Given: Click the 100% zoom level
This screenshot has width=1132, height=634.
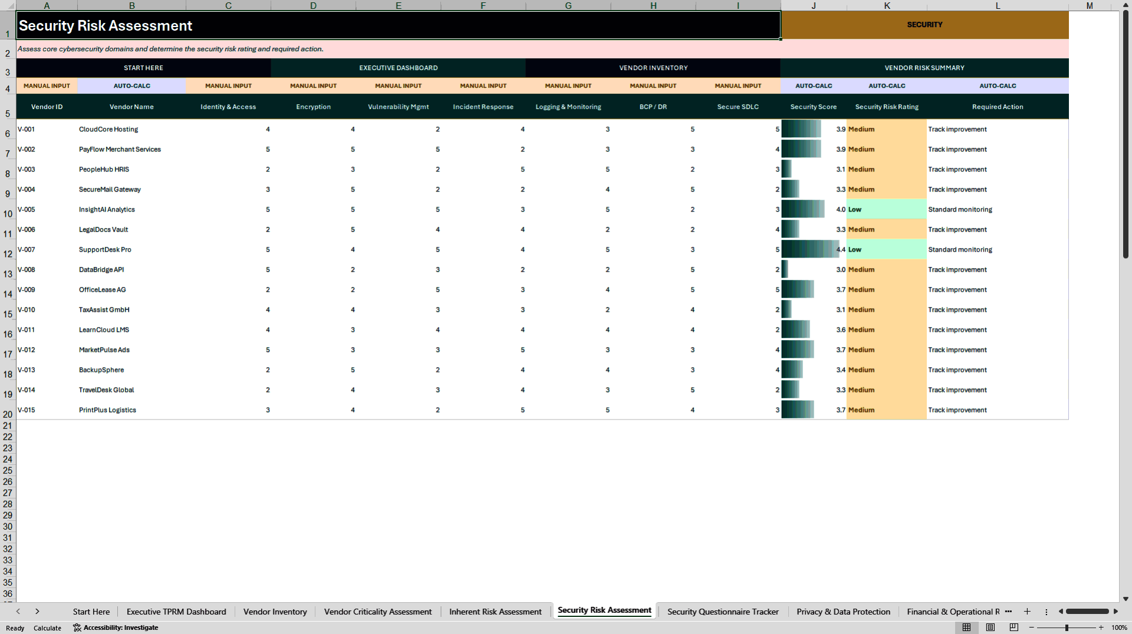Looking at the screenshot, I should (1119, 628).
